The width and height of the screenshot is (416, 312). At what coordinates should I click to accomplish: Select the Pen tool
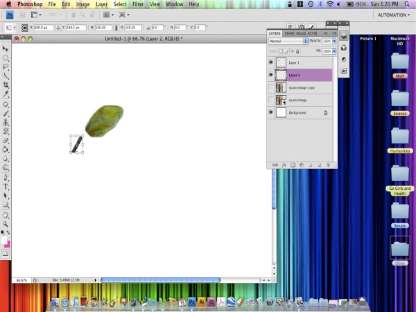point(6,177)
